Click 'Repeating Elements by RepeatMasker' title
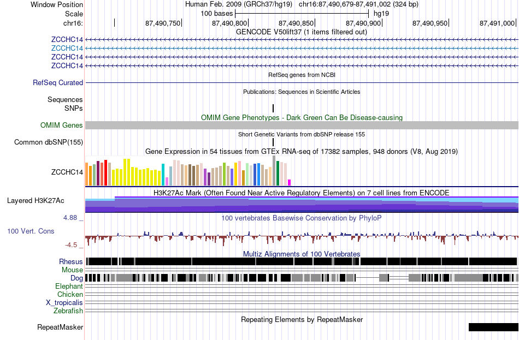519x340 pixels. coord(302,319)
